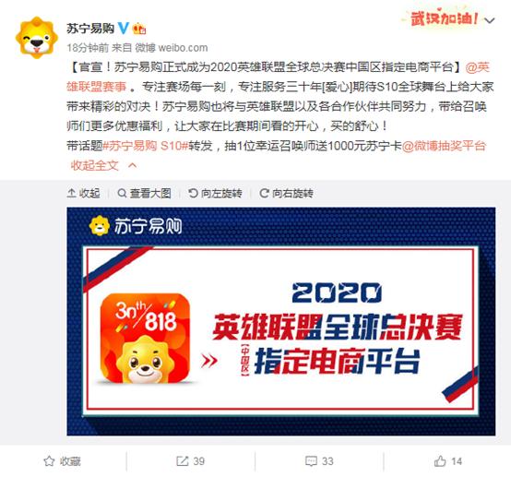Toggle the thumbs-up like showing 14
The width and height of the screenshot is (511, 477).
(447, 461)
